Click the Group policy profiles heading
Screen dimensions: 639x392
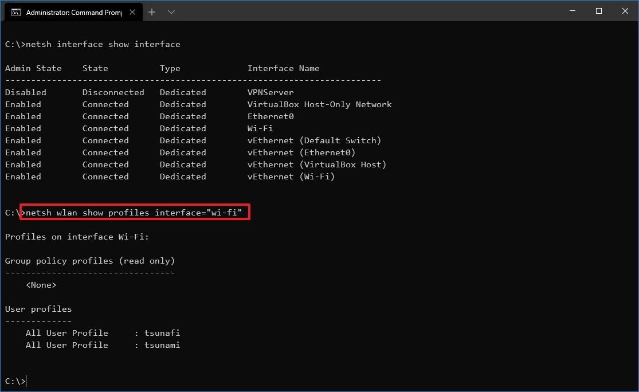click(x=89, y=260)
